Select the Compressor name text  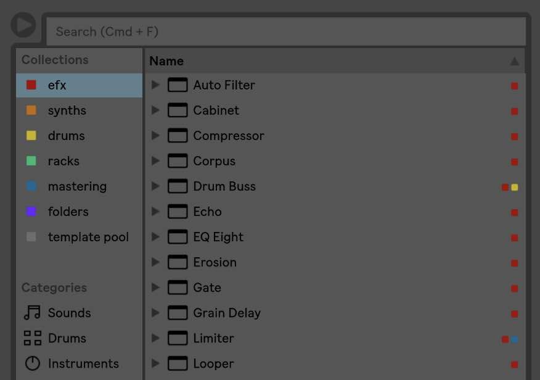pyautogui.click(x=229, y=136)
